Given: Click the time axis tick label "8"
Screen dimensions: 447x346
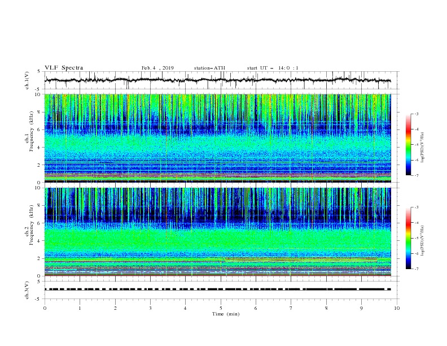Looking at the screenshot, I should [326, 308].
